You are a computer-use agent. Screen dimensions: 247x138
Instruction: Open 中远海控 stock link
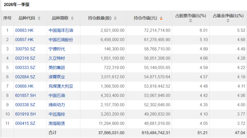click(x=57, y=114)
